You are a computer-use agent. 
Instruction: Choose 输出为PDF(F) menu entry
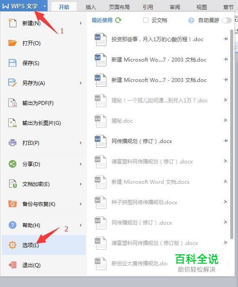(44, 103)
